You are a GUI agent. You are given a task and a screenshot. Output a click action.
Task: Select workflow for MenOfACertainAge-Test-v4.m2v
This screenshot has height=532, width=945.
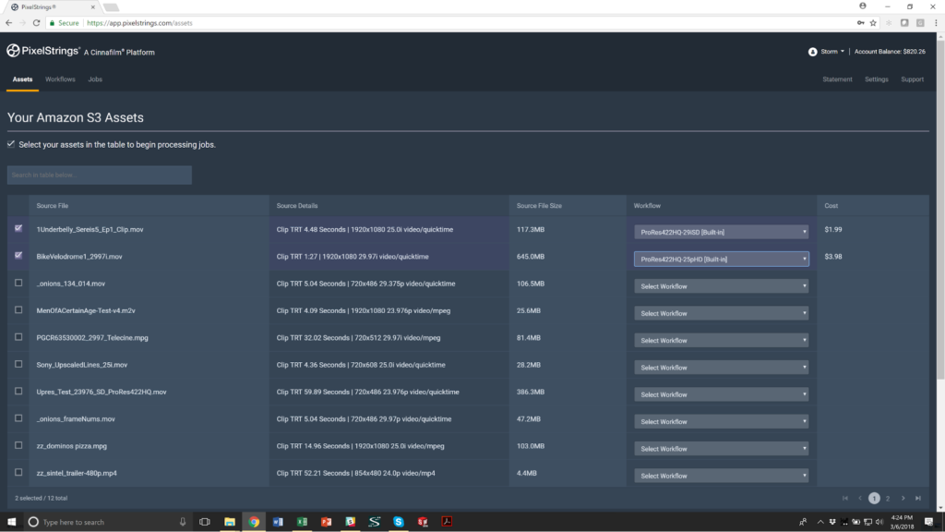tap(722, 314)
